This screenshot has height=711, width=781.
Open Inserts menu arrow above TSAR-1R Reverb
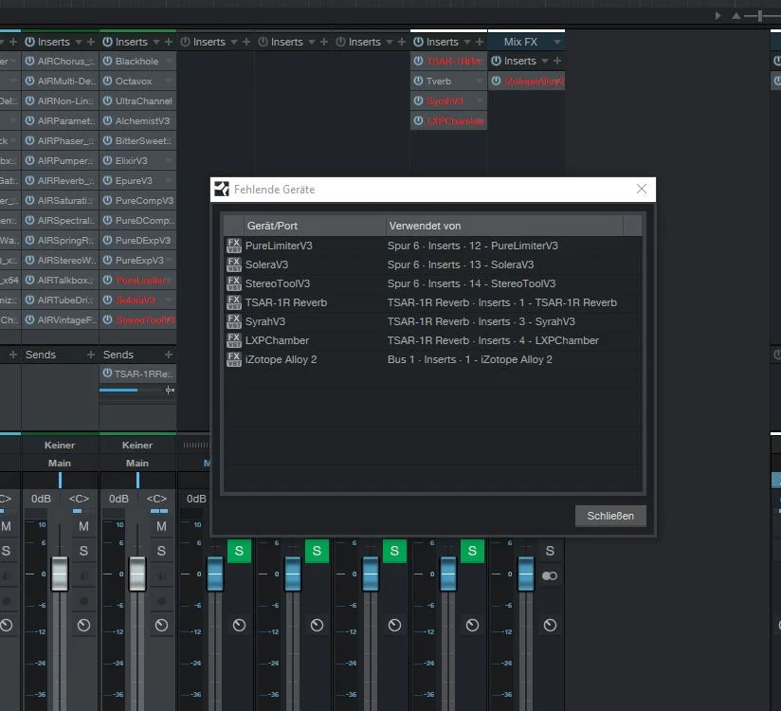pyautogui.click(x=467, y=42)
